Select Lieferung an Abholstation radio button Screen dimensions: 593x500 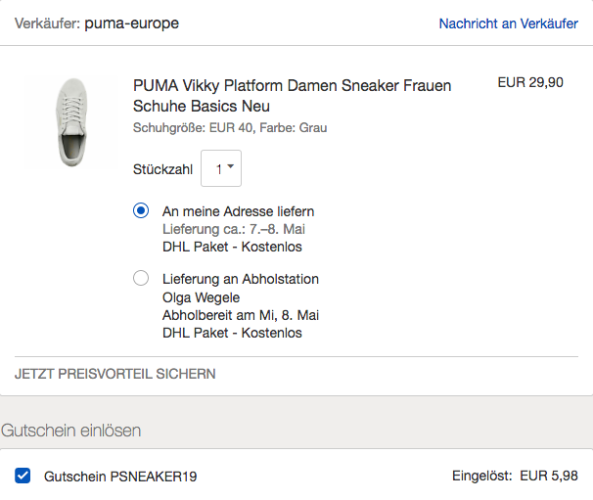[141, 278]
